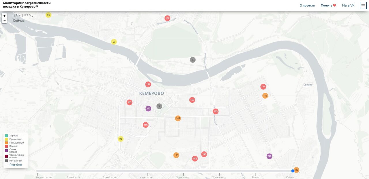This screenshot has width=369, height=179.
Task: Open the hamburger menu
Action: tap(363, 5)
